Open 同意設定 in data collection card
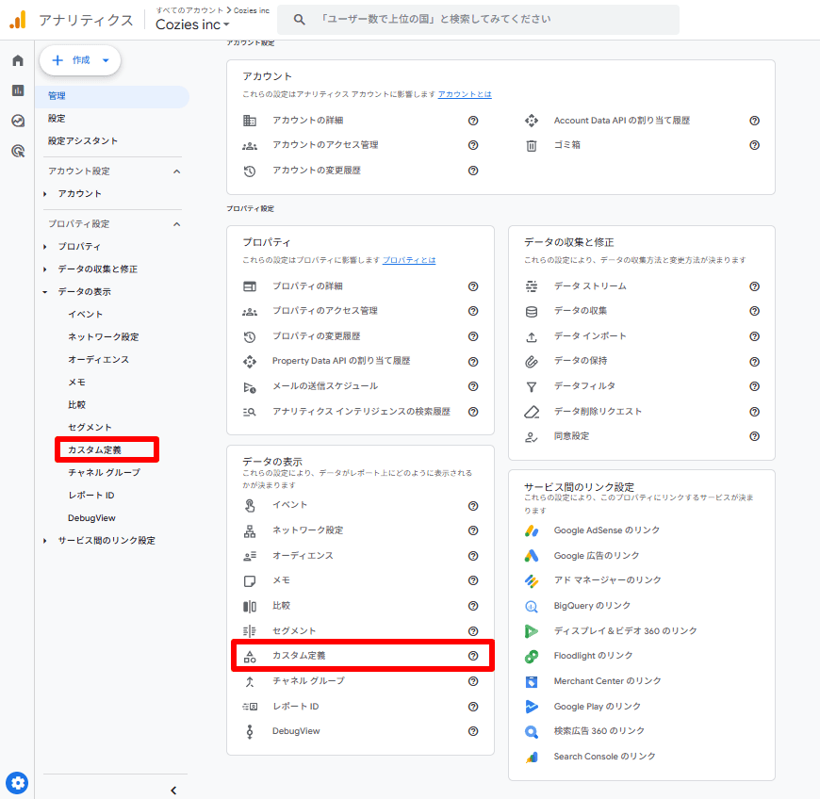Image resolution: width=820 pixels, height=799 pixels. (571, 436)
